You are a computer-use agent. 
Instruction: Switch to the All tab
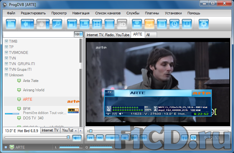(x=151, y=35)
